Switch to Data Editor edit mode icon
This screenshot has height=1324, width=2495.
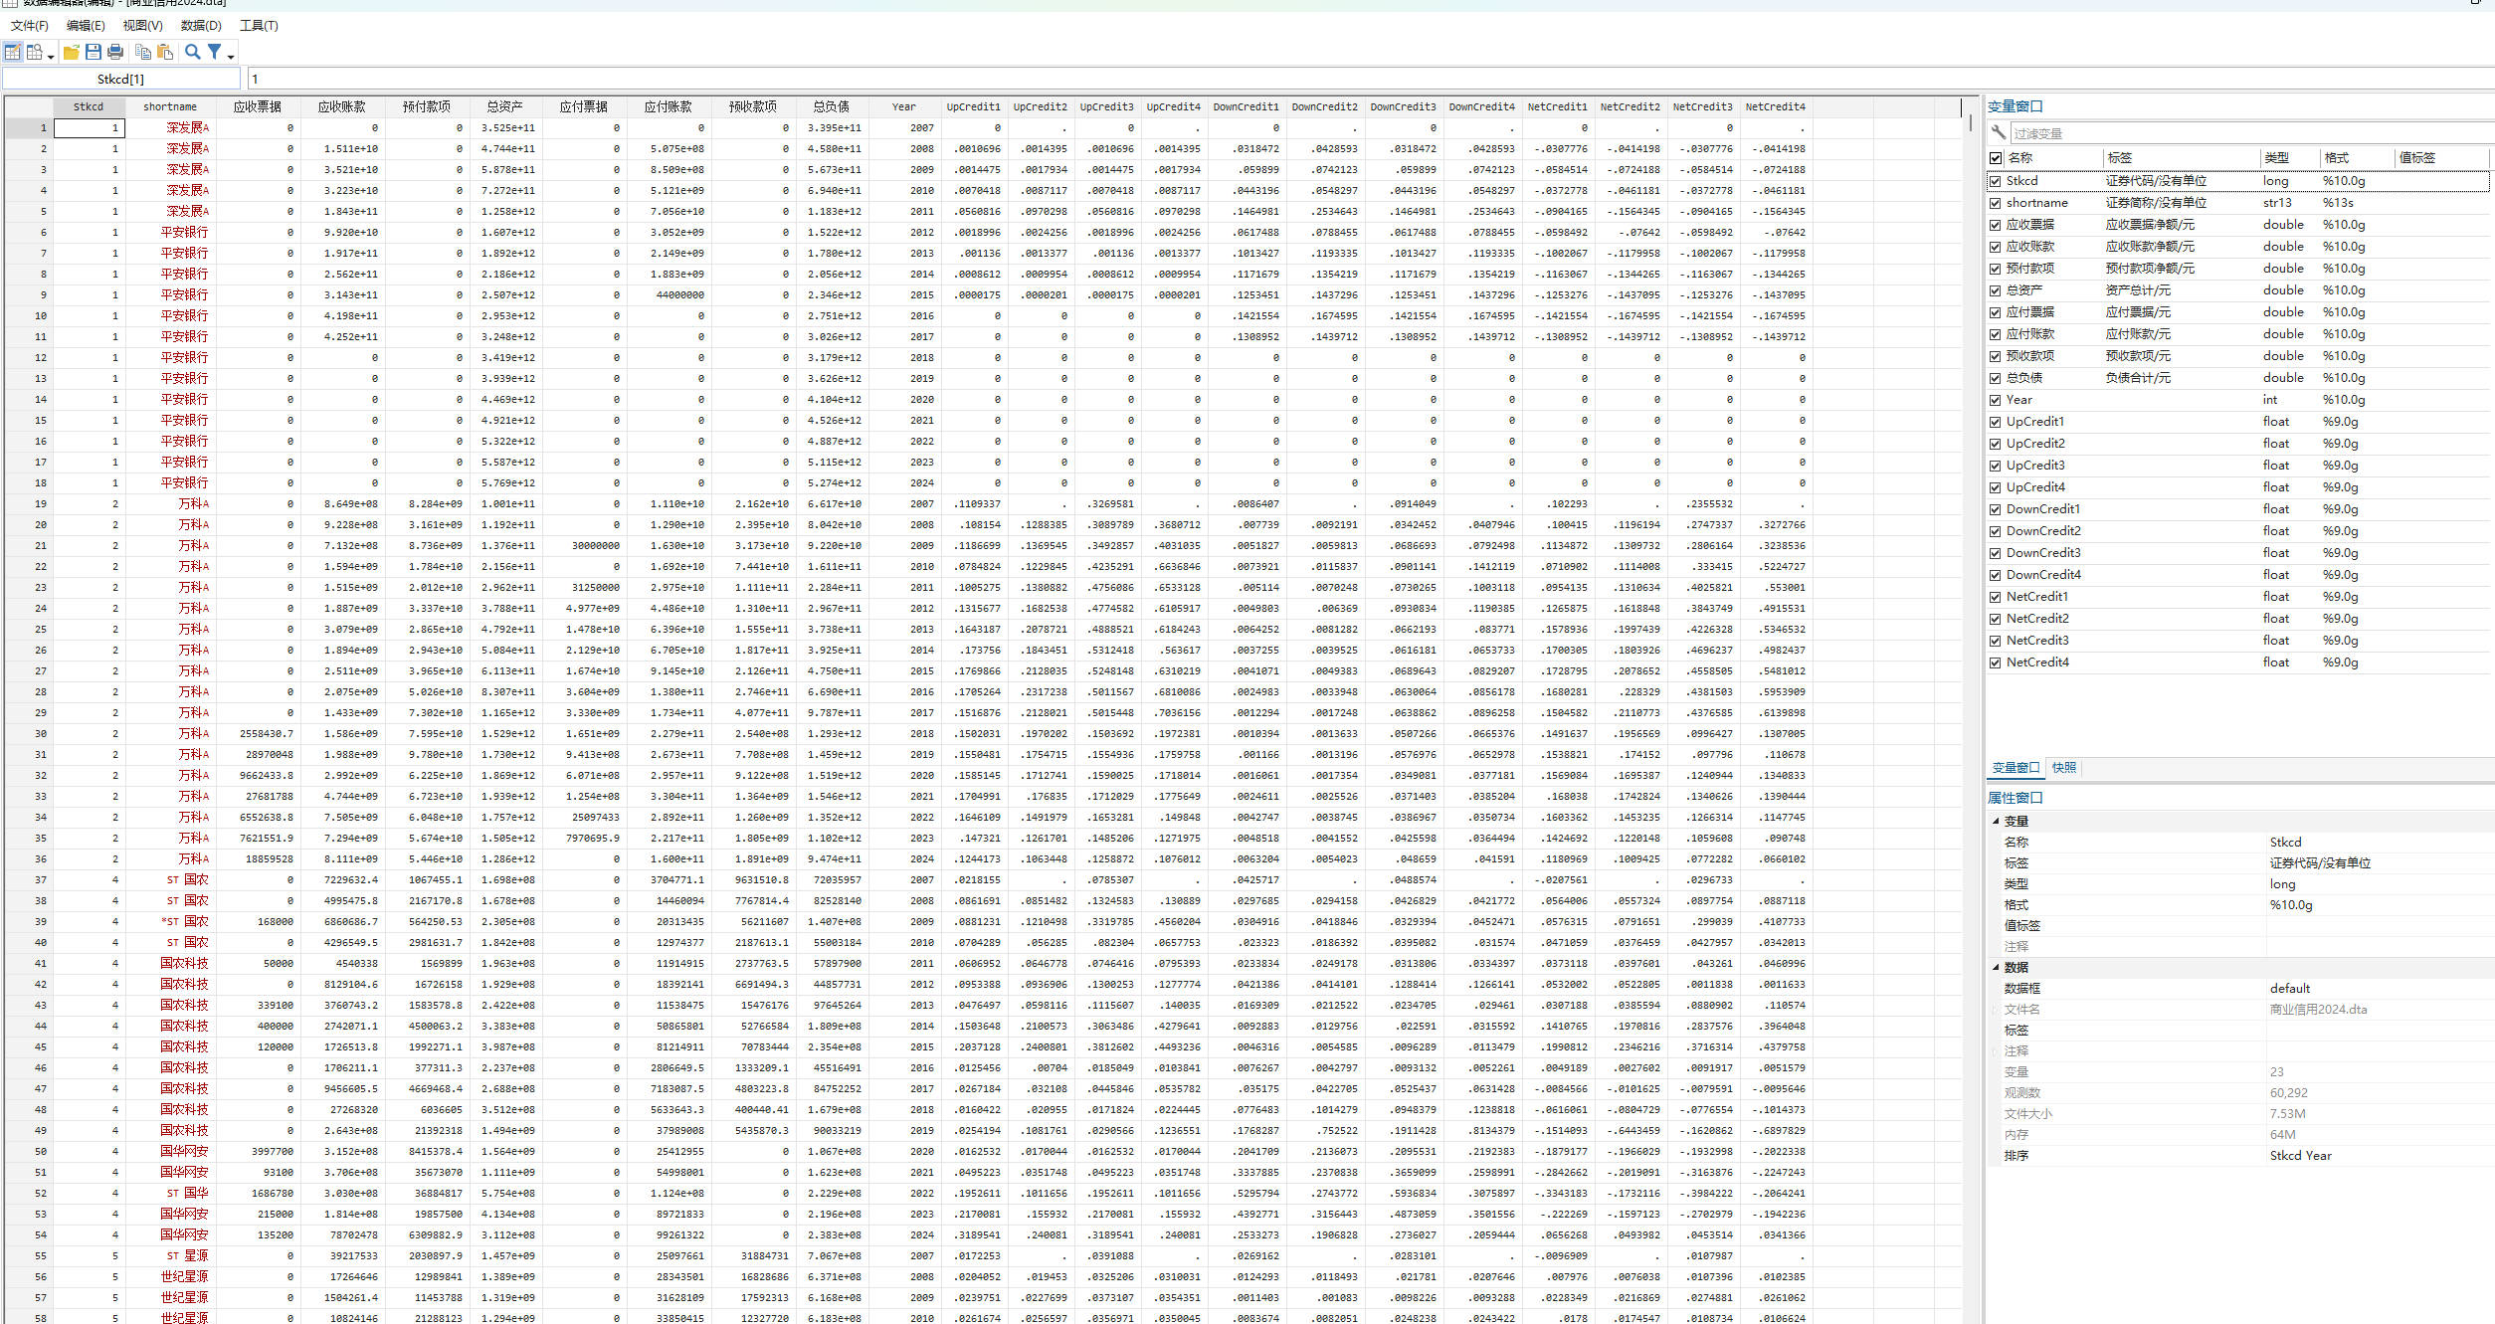pos(13,52)
